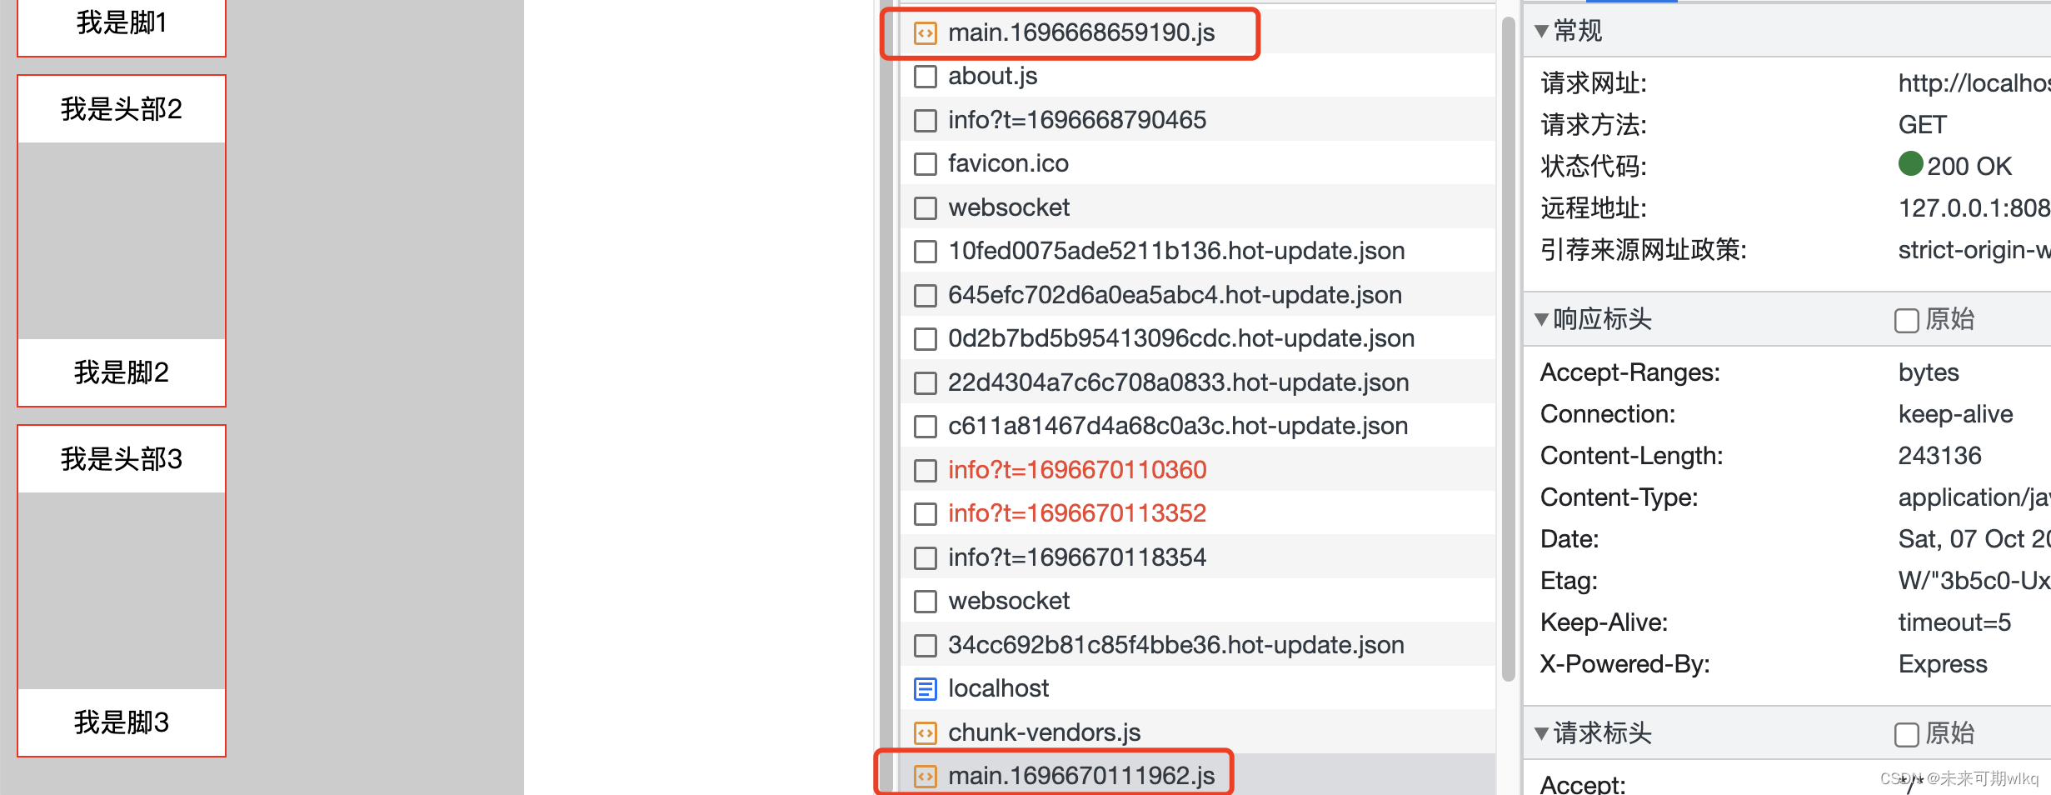Click icon beside the second websocket request
This screenshot has height=795, width=2051.
(x=926, y=602)
